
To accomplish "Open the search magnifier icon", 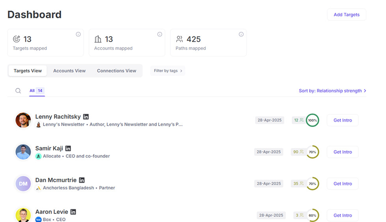I will click(18, 91).
